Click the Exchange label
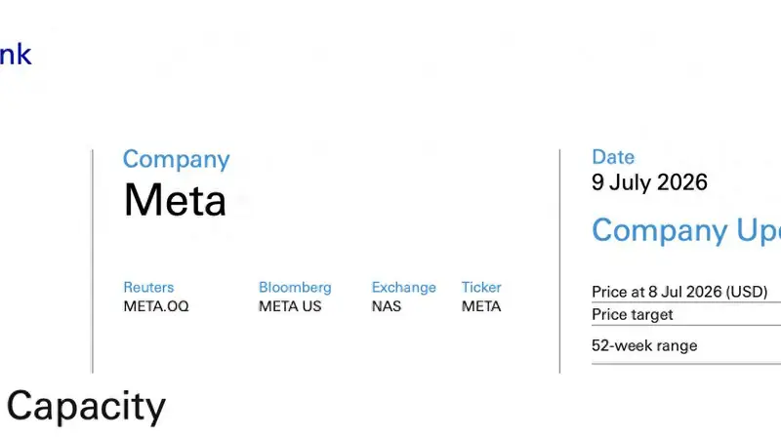781x439 pixels. pyautogui.click(x=403, y=288)
